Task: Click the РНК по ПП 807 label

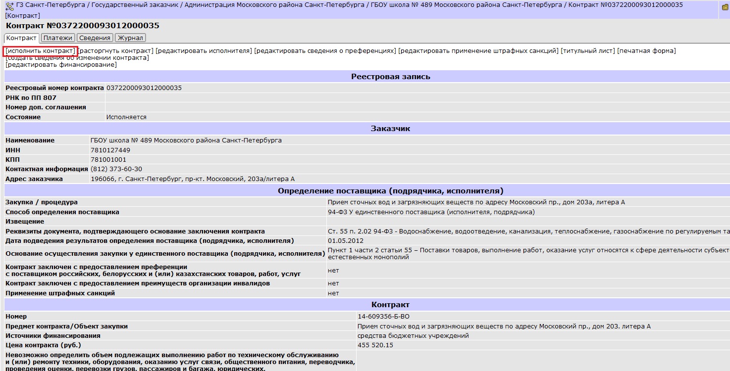Action: 31,98
